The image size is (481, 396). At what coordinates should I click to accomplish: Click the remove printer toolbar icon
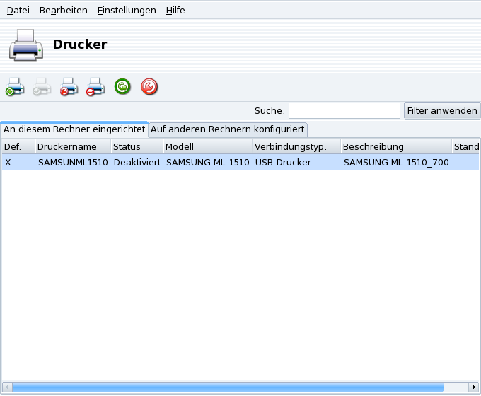coord(95,87)
